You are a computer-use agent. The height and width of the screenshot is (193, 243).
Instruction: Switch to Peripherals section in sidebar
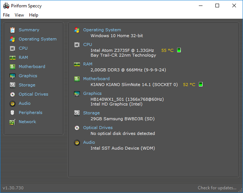coord(31,112)
